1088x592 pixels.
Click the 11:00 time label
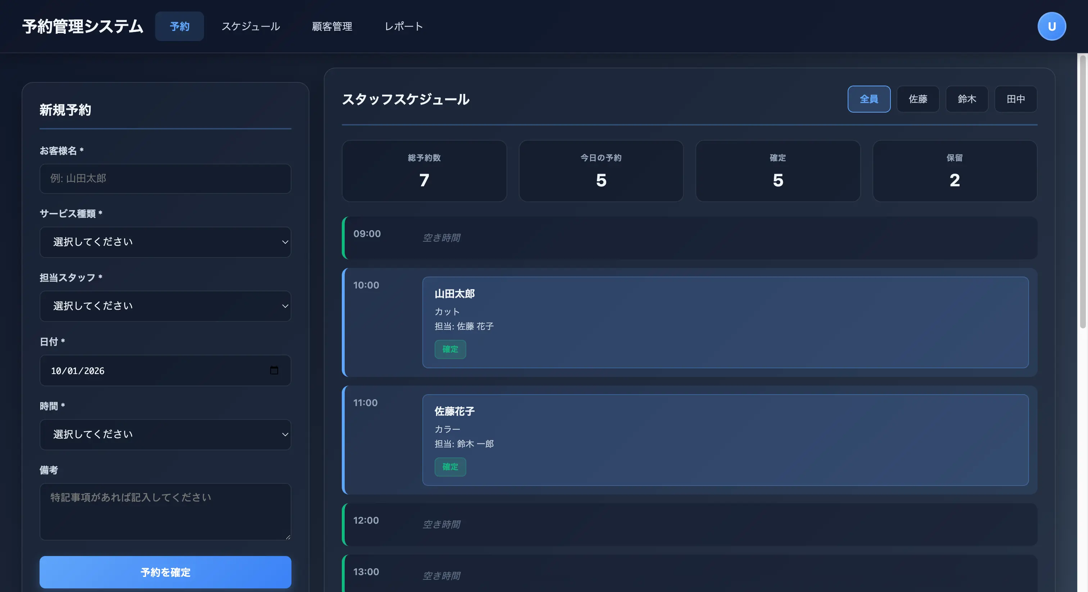[x=365, y=403]
